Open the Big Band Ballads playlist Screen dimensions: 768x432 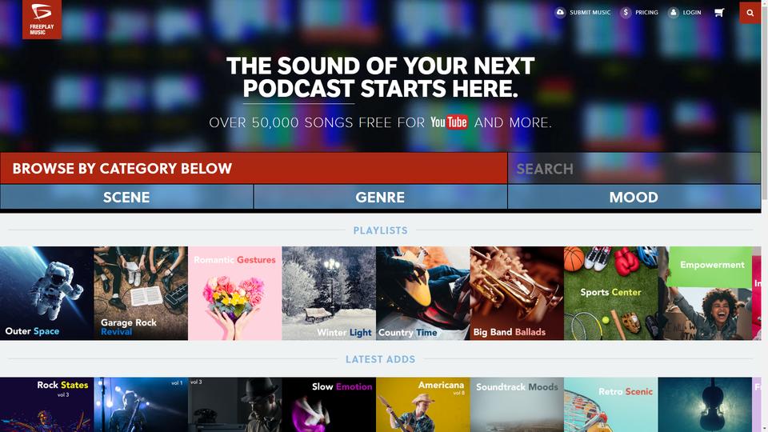point(518,294)
